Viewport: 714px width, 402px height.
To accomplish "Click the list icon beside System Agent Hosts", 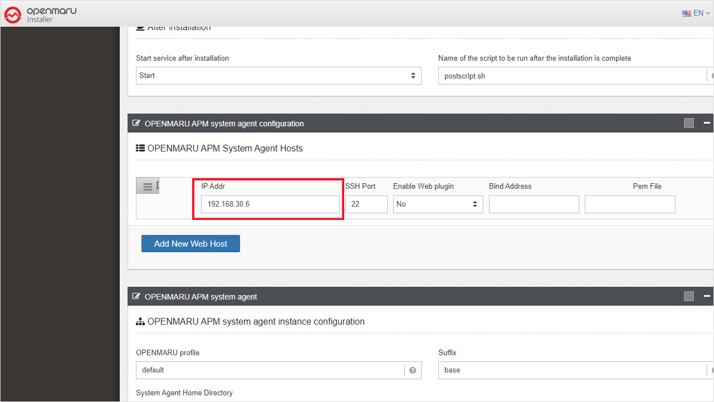I will click(x=140, y=149).
